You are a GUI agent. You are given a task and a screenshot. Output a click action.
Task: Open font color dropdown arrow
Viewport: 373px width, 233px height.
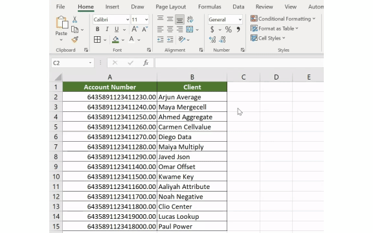point(139,40)
